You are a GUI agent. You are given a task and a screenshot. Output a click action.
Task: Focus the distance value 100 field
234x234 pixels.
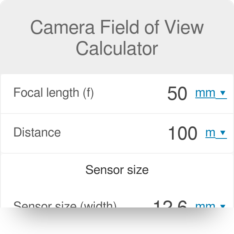pos(182,133)
